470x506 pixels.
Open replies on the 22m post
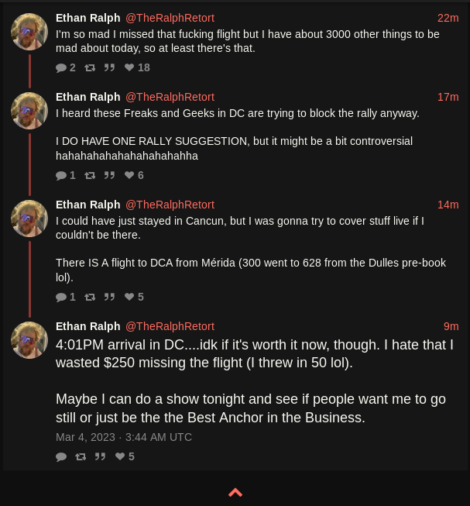[x=66, y=67]
